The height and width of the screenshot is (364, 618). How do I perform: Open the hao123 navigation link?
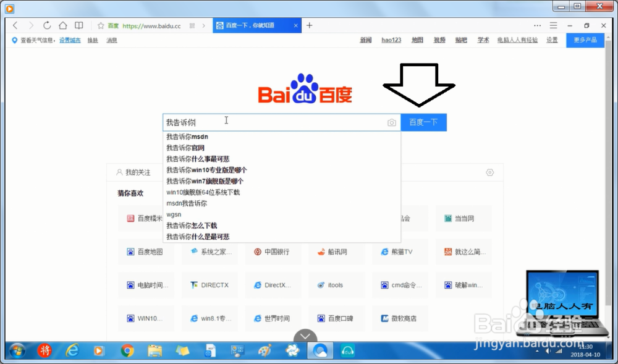(x=391, y=40)
